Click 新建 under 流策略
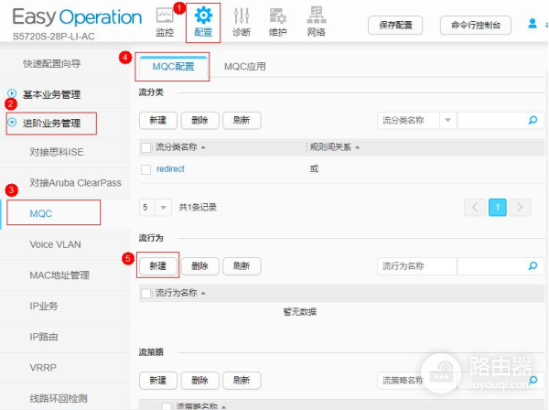549x410 pixels. pyautogui.click(x=158, y=380)
